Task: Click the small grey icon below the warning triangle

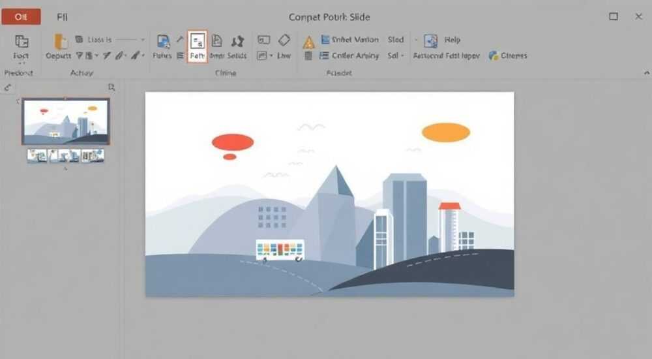Action: (x=308, y=55)
